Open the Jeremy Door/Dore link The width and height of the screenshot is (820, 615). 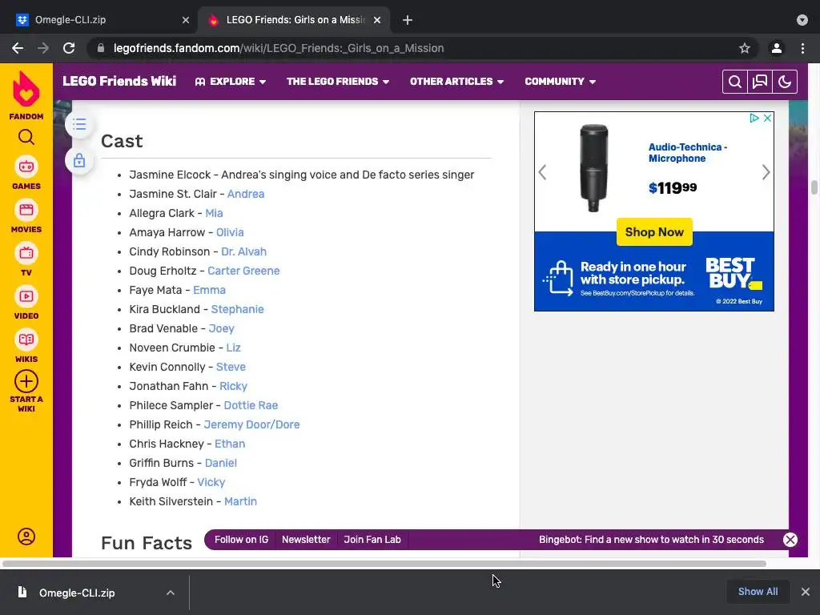251,424
